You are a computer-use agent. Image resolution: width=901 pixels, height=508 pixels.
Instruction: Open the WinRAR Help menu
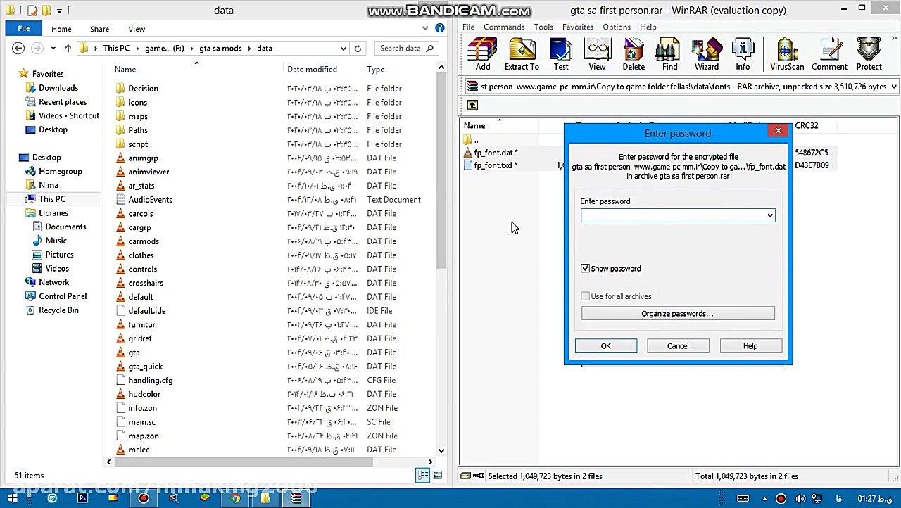point(648,27)
